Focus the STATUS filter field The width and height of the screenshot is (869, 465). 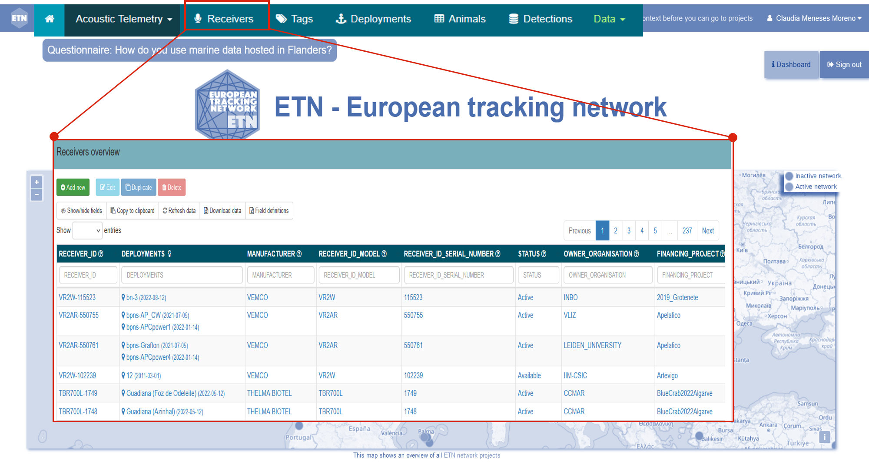click(x=538, y=275)
